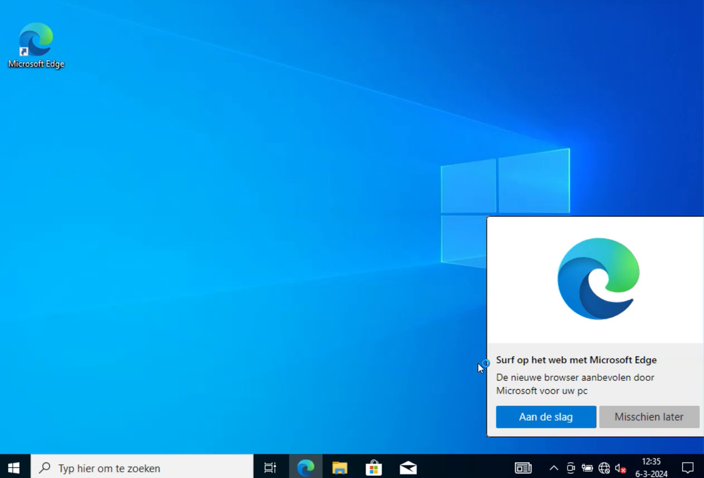Click the heading Surf op het web met Microsoft Edge

click(x=576, y=360)
